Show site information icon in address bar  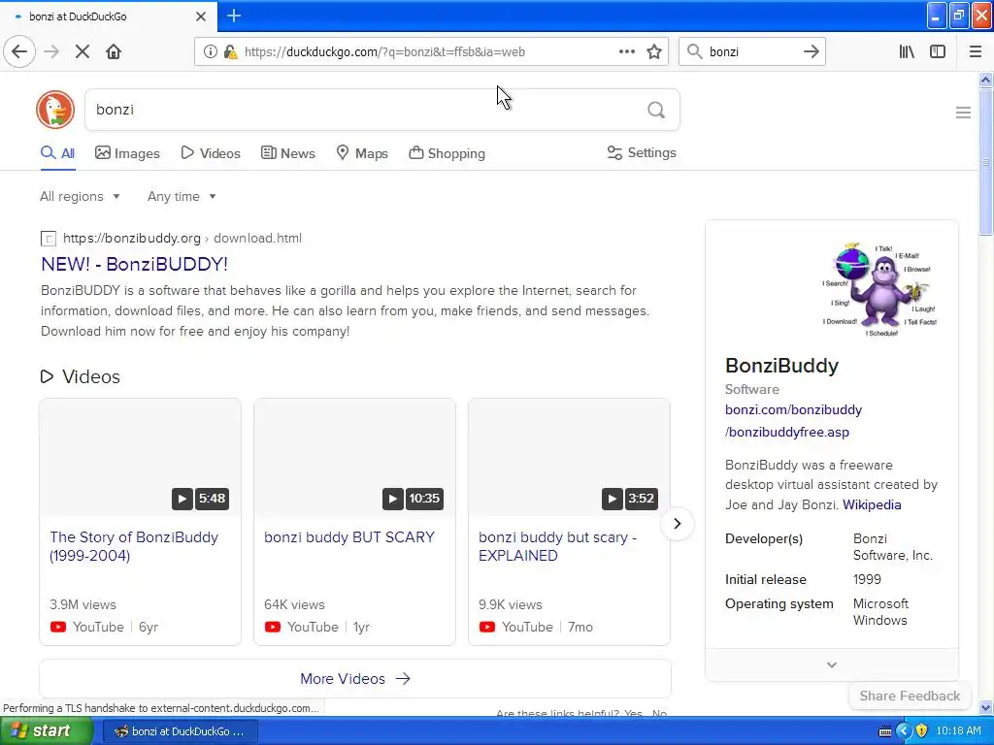click(x=210, y=52)
